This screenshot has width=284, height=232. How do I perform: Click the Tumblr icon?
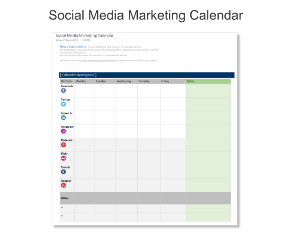tap(63, 172)
